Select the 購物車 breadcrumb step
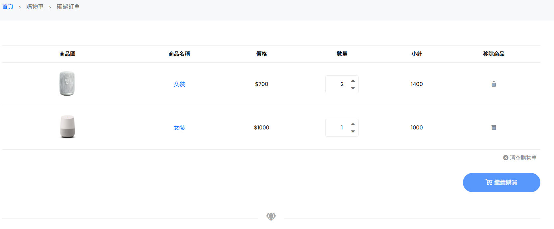The image size is (554, 229). point(35,7)
